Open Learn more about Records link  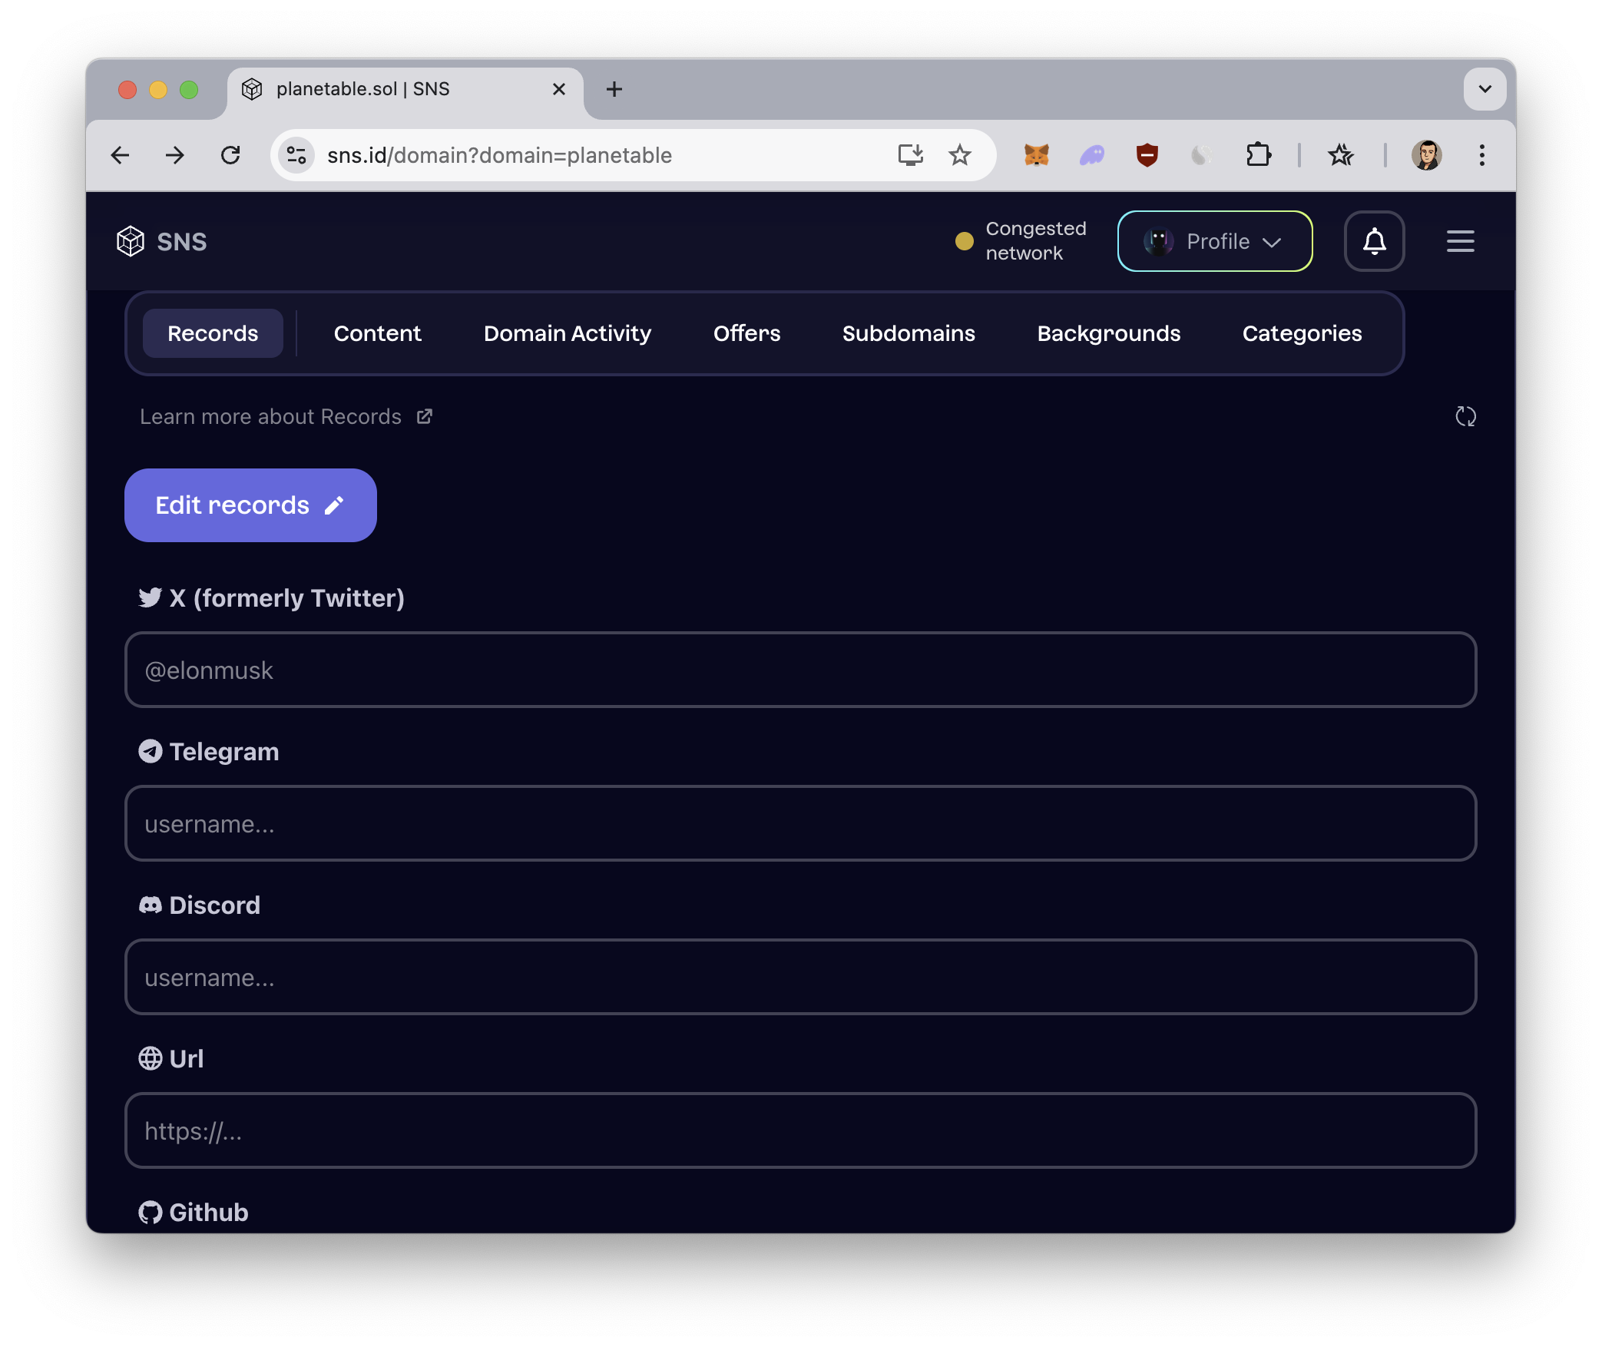coord(285,417)
